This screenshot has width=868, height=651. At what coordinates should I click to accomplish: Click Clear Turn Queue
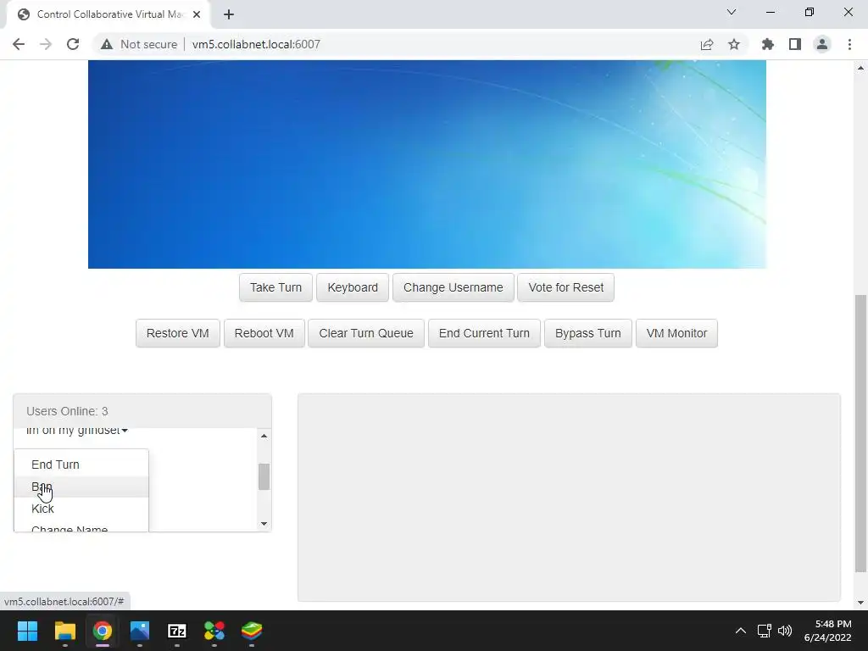click(366, 333)
